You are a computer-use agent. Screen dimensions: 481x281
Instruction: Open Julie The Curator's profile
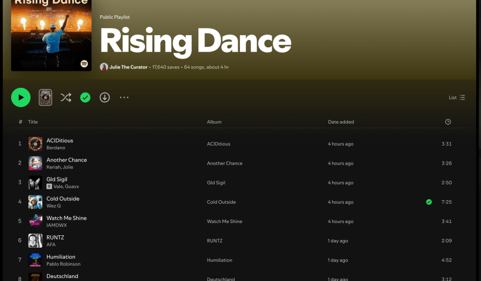click(128, 67)
